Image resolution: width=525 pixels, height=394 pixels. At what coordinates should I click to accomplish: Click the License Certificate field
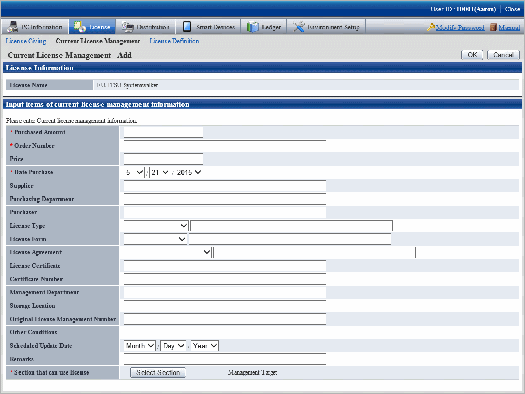tap(225, 266)
